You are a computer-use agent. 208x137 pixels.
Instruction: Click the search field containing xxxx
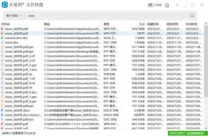[x=108, y=16]
